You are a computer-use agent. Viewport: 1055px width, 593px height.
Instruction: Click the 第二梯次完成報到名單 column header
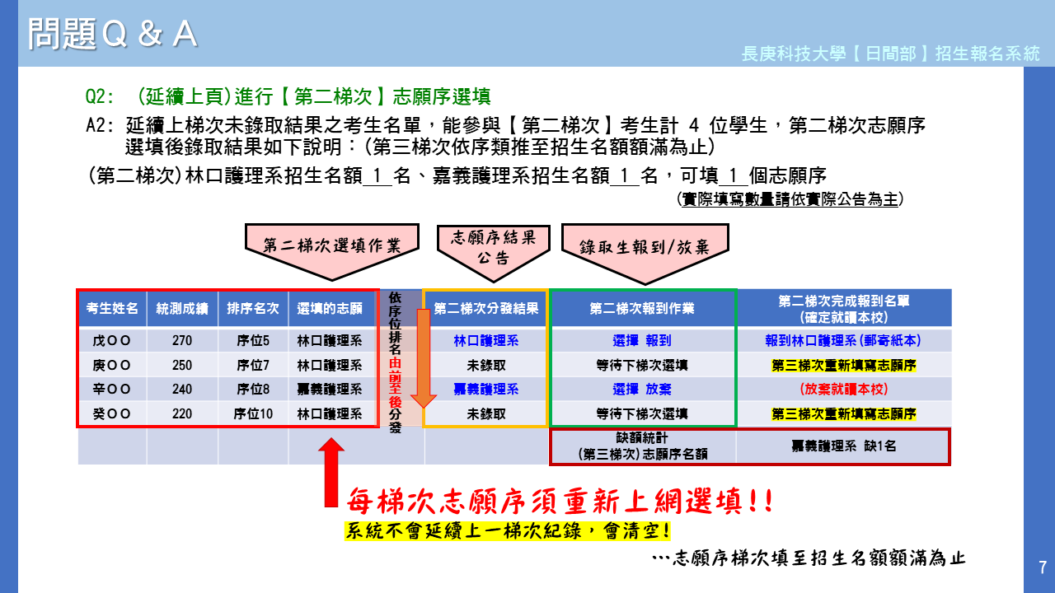click(x=843, y=309)
